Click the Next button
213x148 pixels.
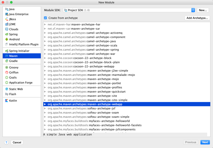tap(205, 142)
